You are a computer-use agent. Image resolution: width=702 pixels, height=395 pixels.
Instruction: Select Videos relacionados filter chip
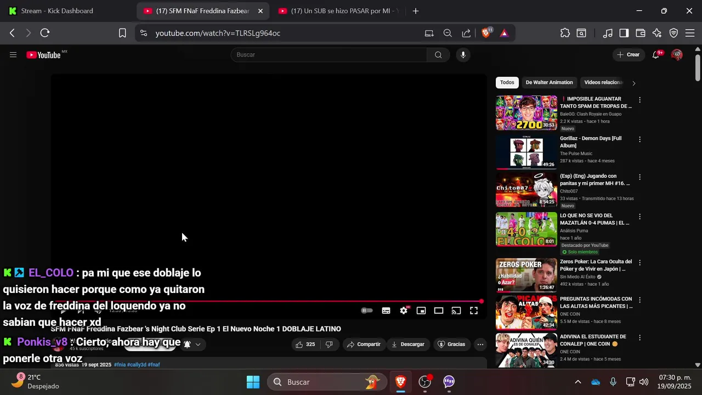click(603, 82)
